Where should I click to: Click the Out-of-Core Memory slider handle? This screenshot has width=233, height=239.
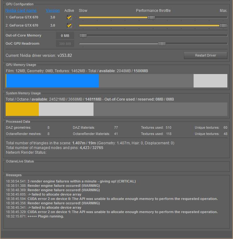[x=83, y=36]
